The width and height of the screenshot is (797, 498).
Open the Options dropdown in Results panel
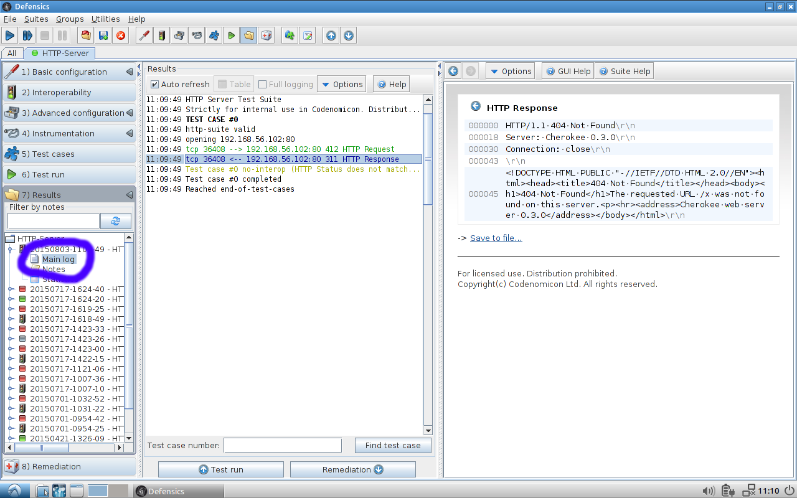pyautogui.click(x=342, y=84)
